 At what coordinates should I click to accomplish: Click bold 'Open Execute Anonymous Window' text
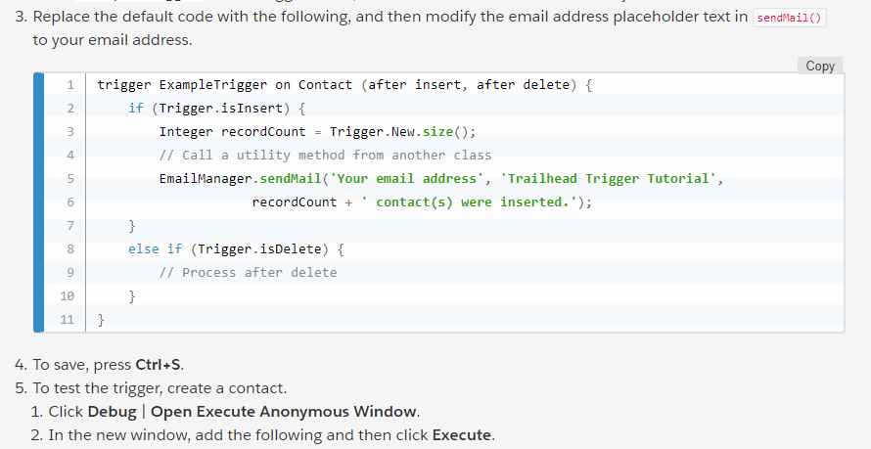click(284, 411)
